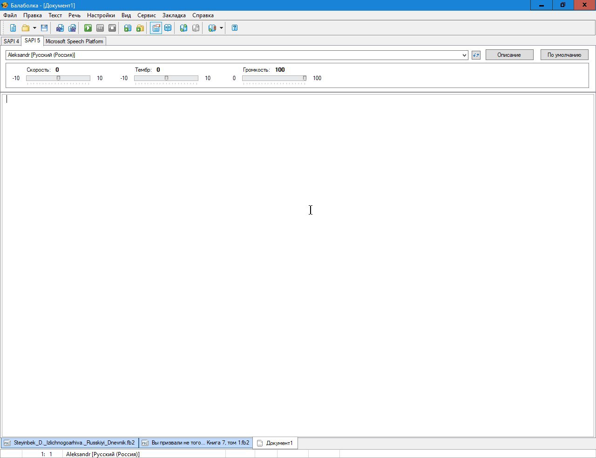Screen dimensions: 596x458
Task: Switch to Microsoft Speech Platform tab
Action: point(74,41)
